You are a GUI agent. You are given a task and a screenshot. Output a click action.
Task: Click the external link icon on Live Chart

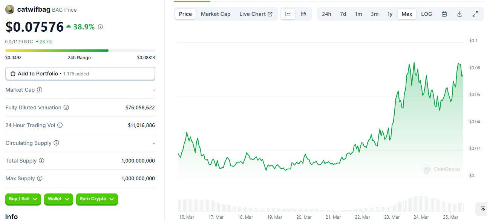pyautogui.click(x=270, y=14)
